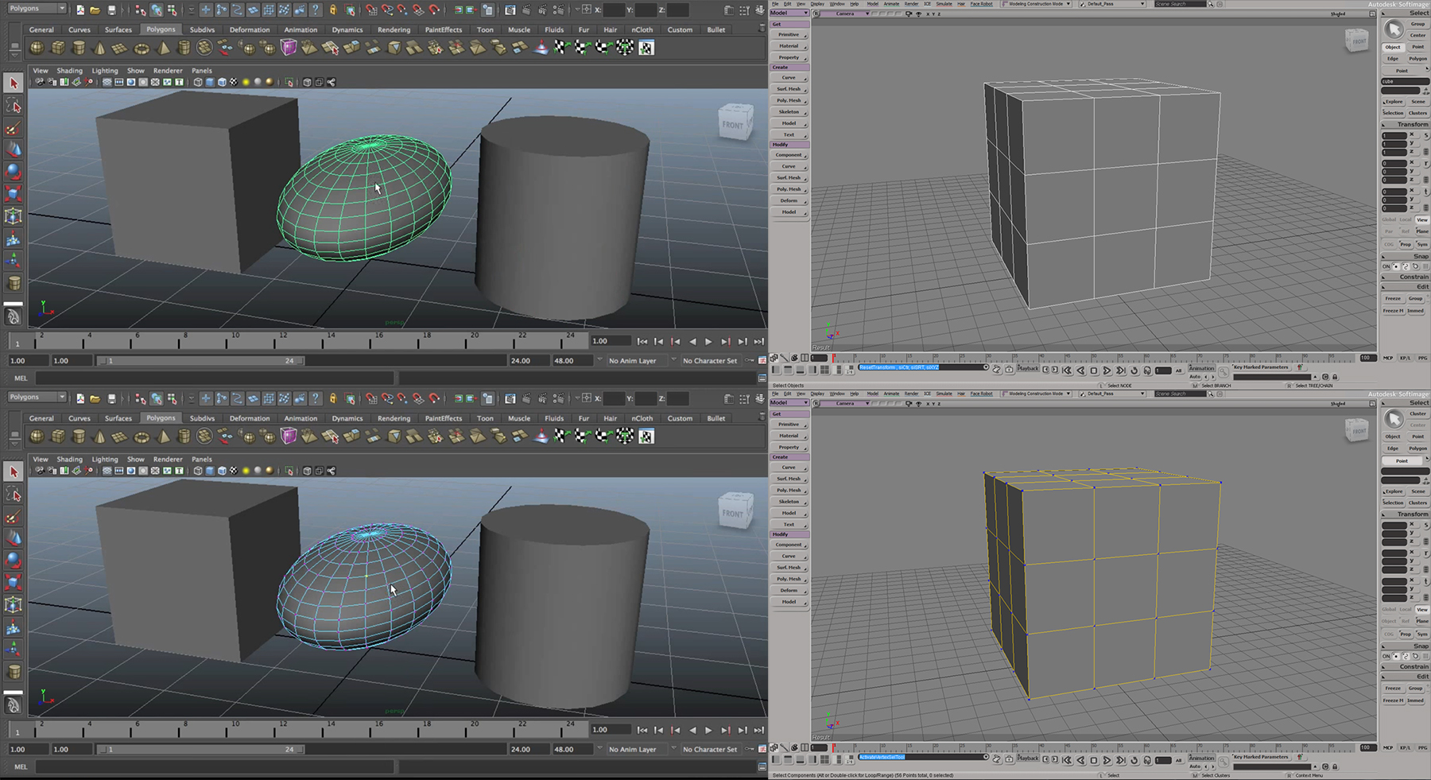1431x780 pixels.
Task: Click polygon cone shelf icon in upper Maya window
Action: [99, 48]
